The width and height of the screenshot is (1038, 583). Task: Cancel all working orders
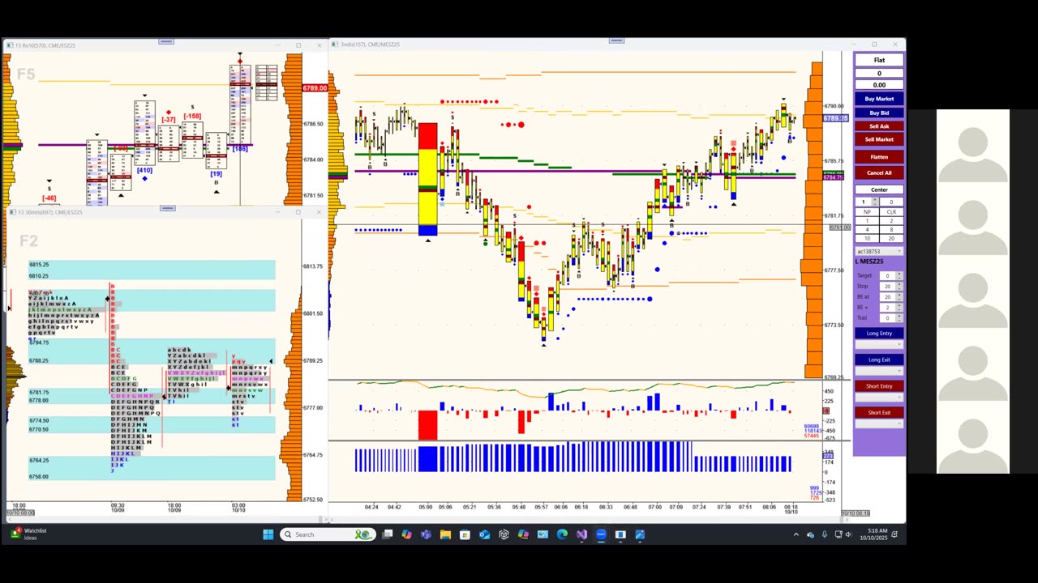pyautogui.click(x=879, y=172)
